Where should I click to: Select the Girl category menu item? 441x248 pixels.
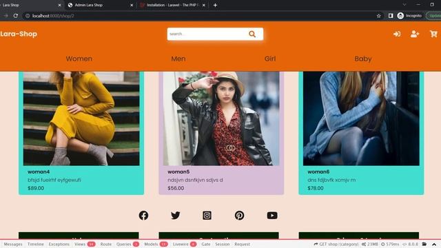(270, 59)
